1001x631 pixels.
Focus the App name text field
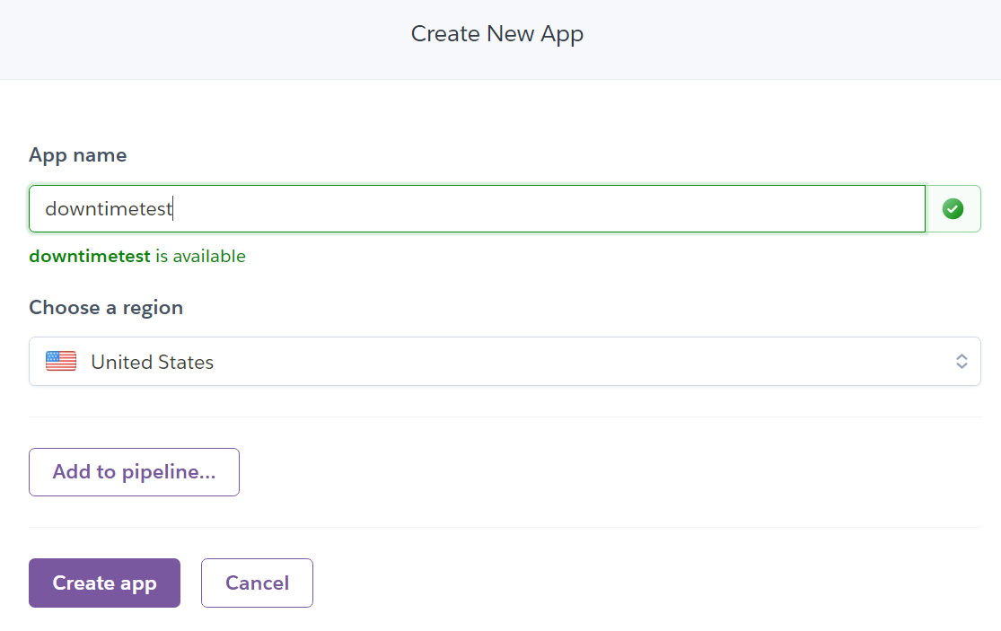[539, 209]
